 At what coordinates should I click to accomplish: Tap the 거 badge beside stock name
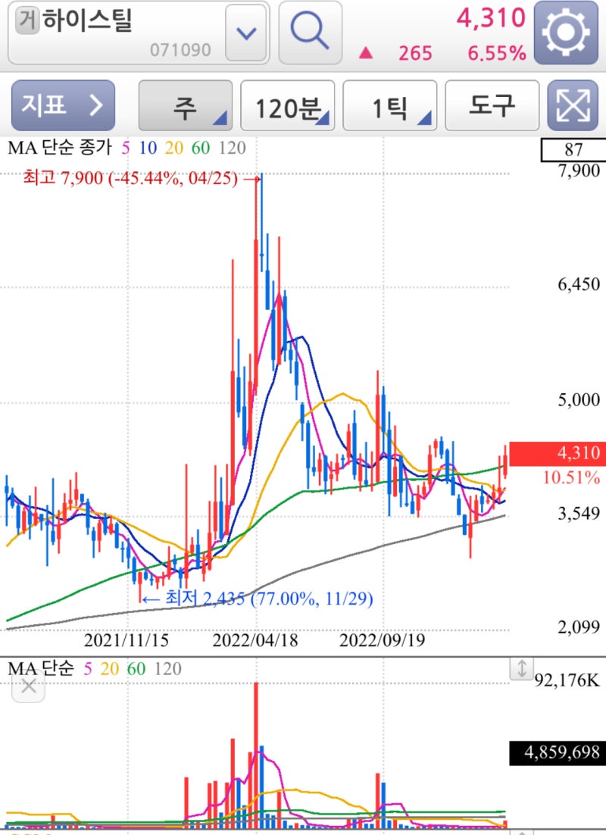27,20
